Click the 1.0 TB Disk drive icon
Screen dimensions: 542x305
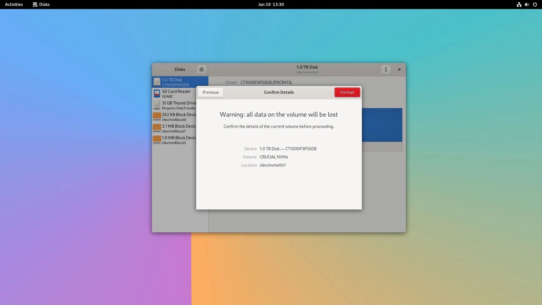pos(157,82)
